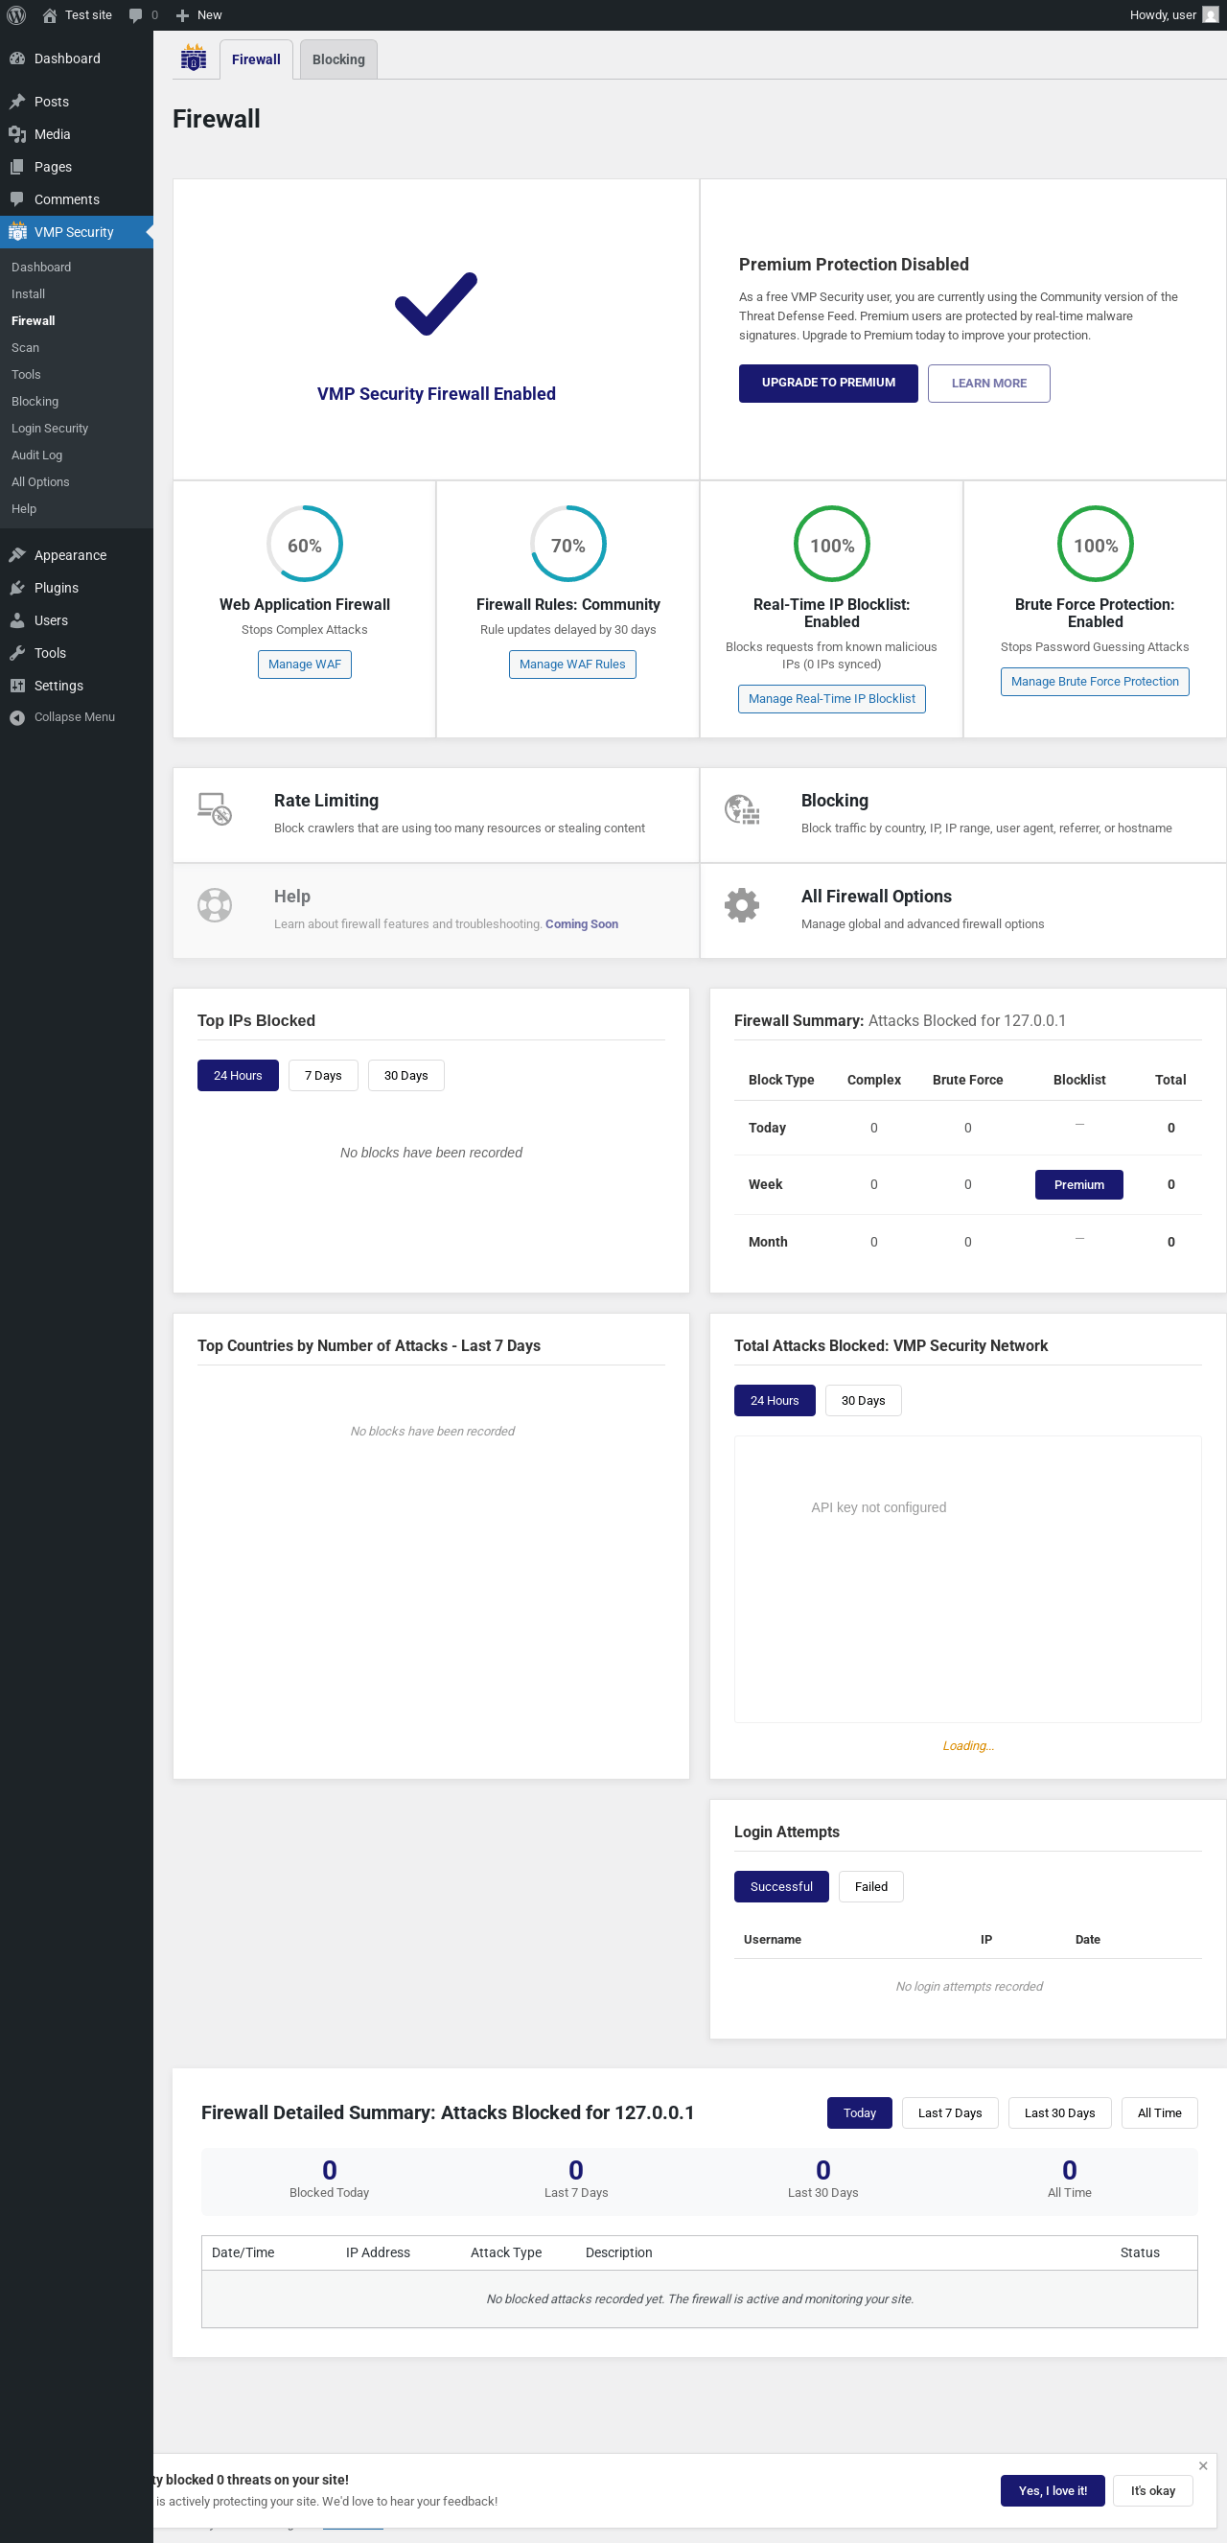Click the Pages icon in sidebar

click(x=17, y=167)
